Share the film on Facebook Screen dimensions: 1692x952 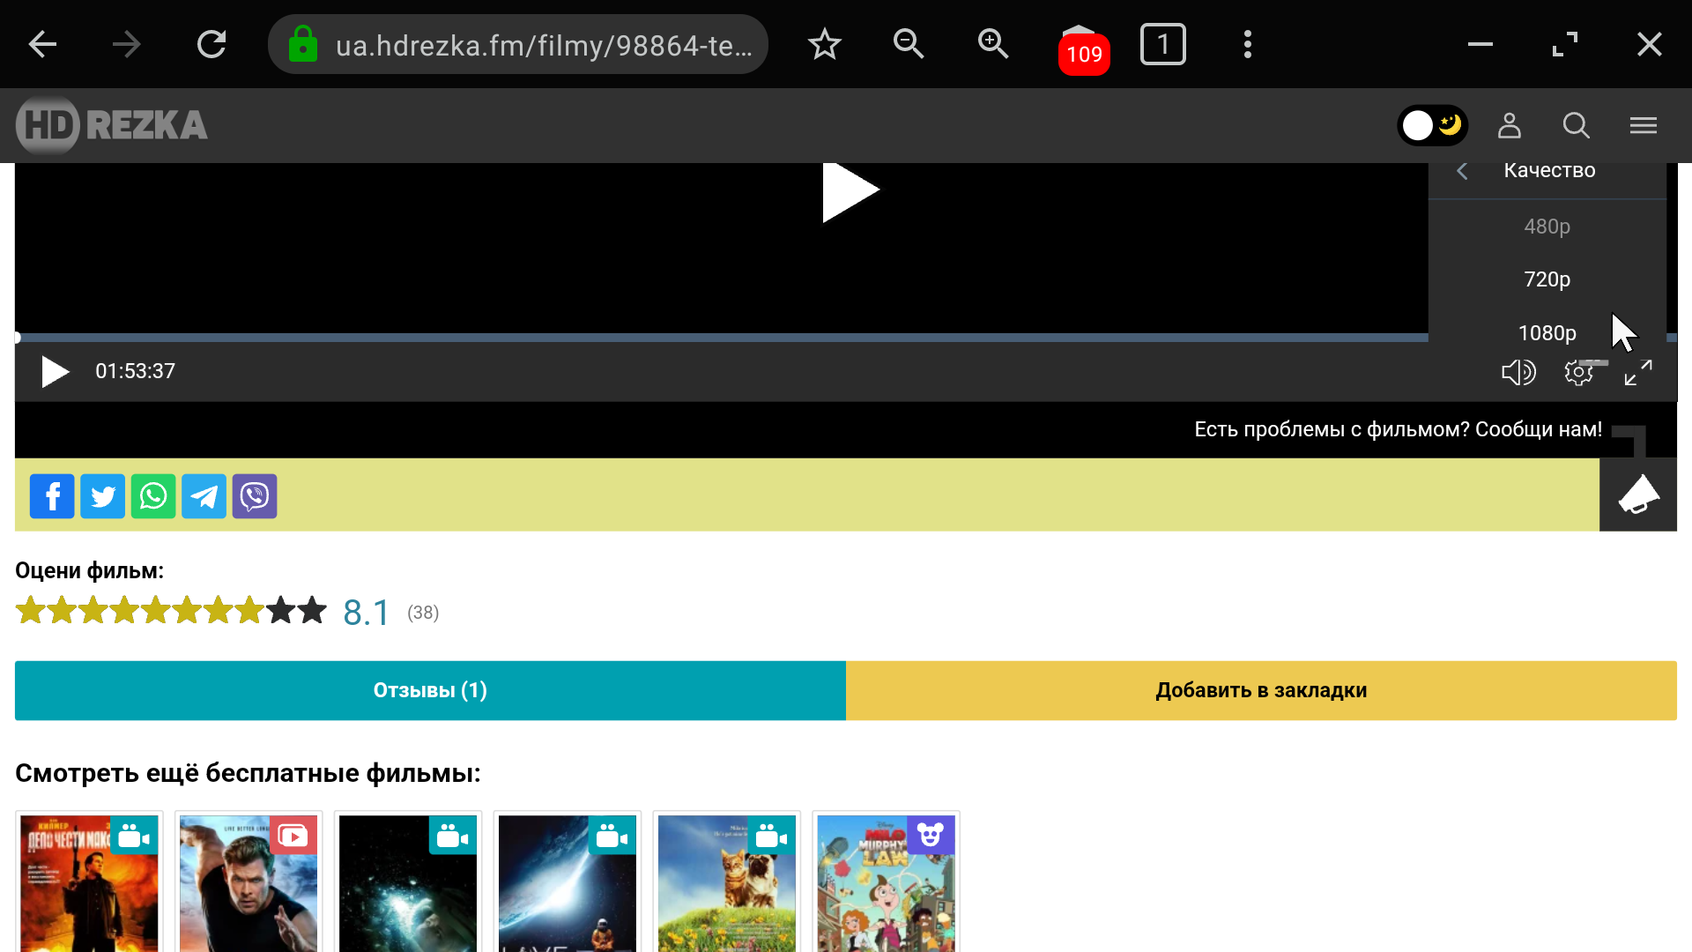pyautogui.click(x=52, y=496)
